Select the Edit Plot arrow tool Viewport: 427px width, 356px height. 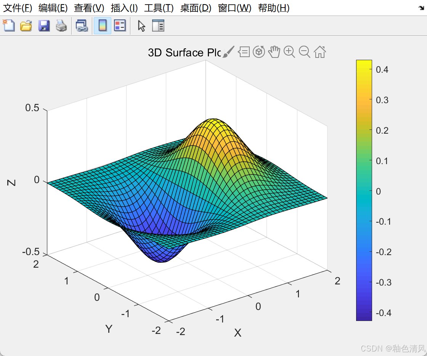point(141,26)
